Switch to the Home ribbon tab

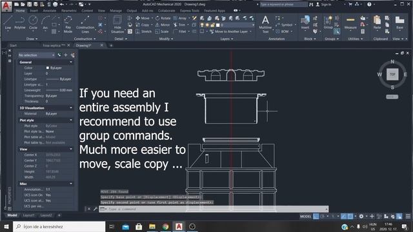pos(20,11)
